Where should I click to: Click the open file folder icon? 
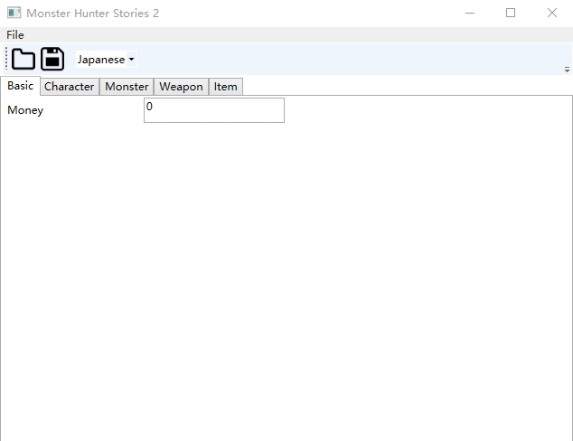[x=23, y=59]
